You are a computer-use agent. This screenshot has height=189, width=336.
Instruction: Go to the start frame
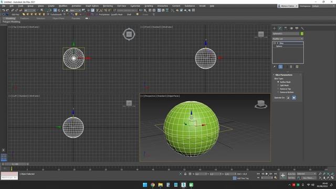(258, 174)
